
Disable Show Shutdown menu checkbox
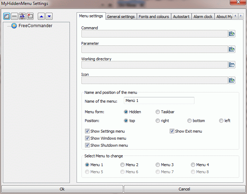[x=87, y=145]
